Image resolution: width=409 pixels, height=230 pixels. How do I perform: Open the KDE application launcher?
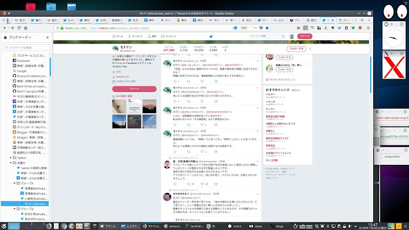[x=4, y=226]
